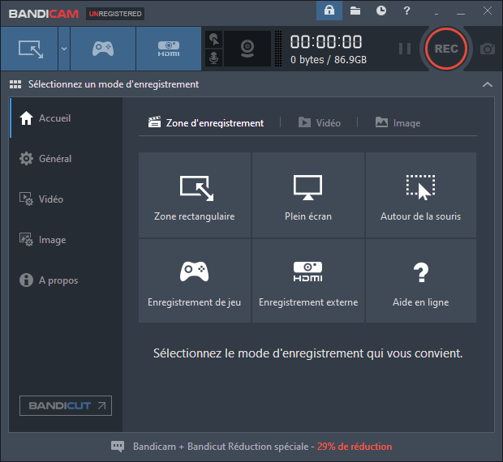Screen dimensions: 503x462
Task: Click the 00:00:00 recording timer
Action: tap(326, 42)
